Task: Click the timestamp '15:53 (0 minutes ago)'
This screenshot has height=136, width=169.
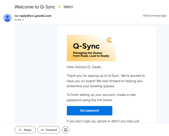Action: pyautogui.click(x=155, y=16)
